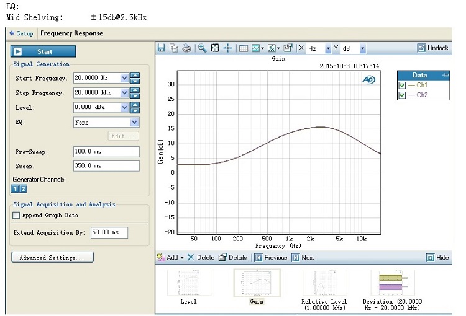Toggle generator channel 2 button
Screen dimensions: 466x316
(24, 188)
